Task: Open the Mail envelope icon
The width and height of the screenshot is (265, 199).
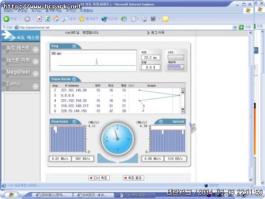Action: pyautogui.click(x=134, y=19)
